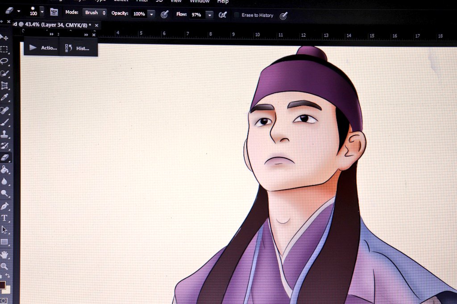
Task: Open the Help menu
Action: click(x=223, y=1)
